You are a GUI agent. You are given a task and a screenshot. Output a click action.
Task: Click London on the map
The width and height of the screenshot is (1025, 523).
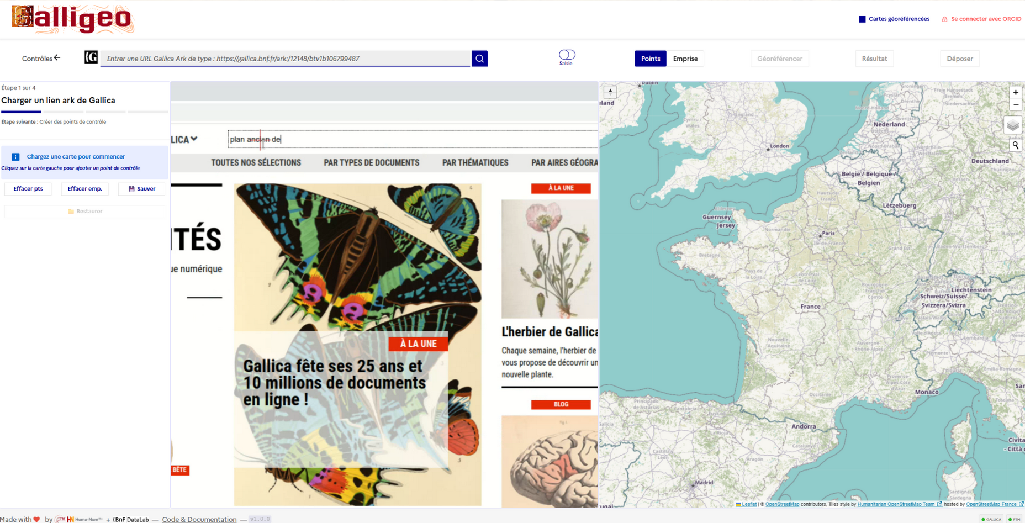(779, 146)
